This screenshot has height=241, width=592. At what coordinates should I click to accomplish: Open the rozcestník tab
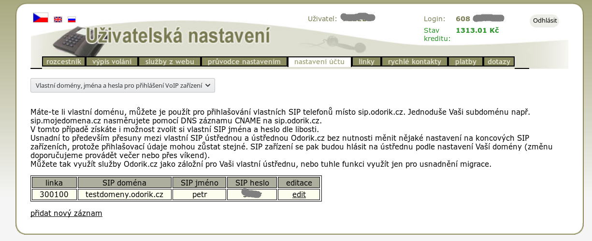click(64, 62)
